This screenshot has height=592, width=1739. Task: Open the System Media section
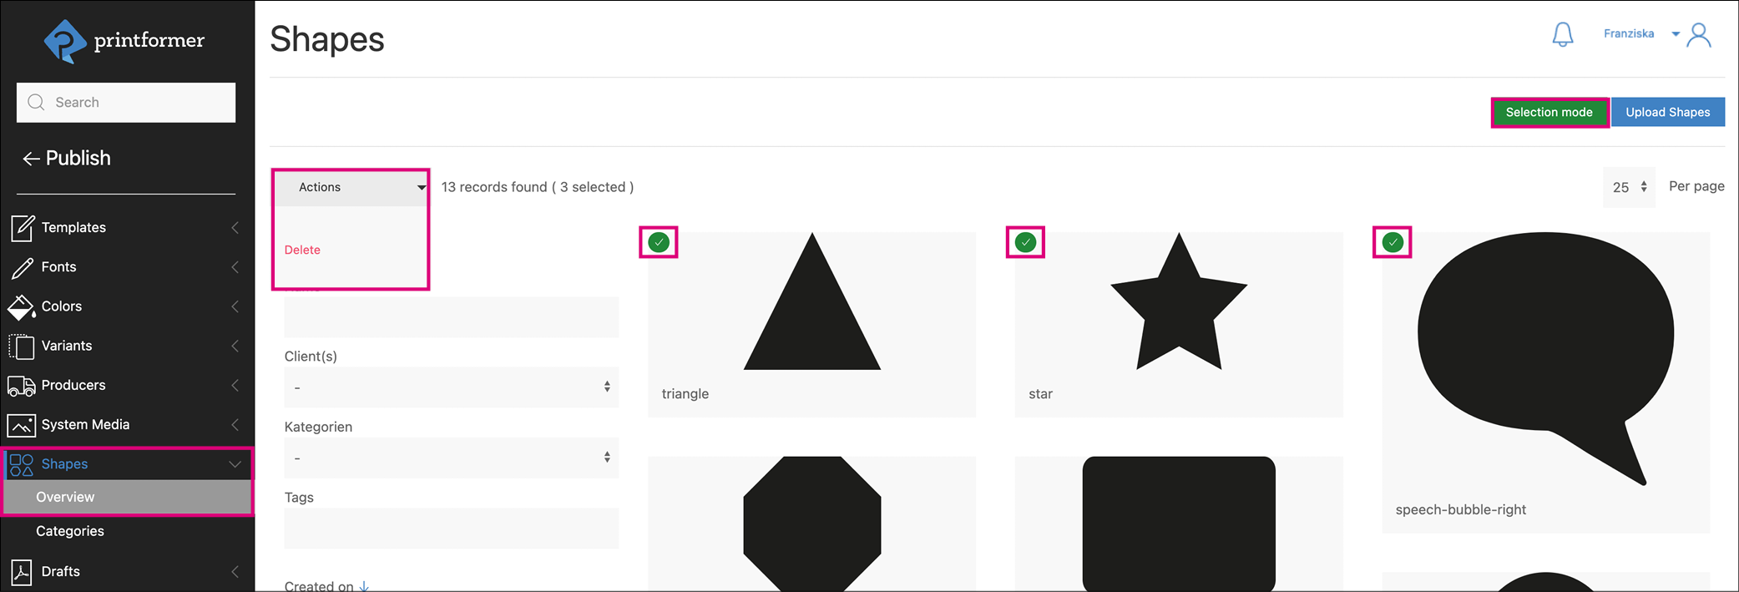83,424
